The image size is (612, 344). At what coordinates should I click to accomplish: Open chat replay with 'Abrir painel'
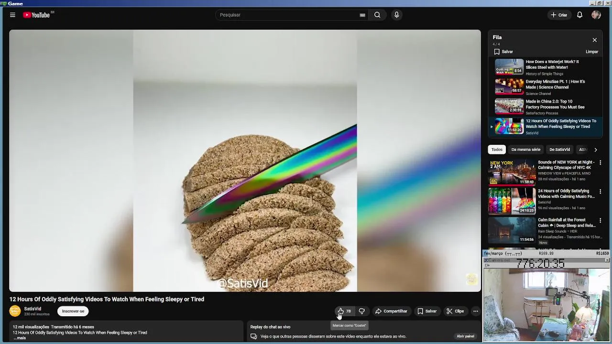pos(465,336)
